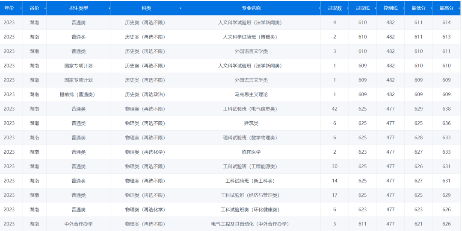Sort by the 专业名称 column arrow
This screenshot has width=462, height=231.
tap(319, 9)
